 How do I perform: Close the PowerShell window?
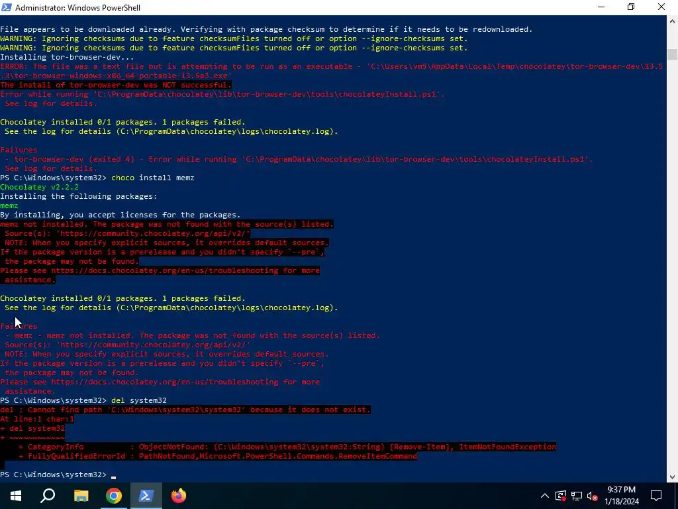(x=661, y=7)
